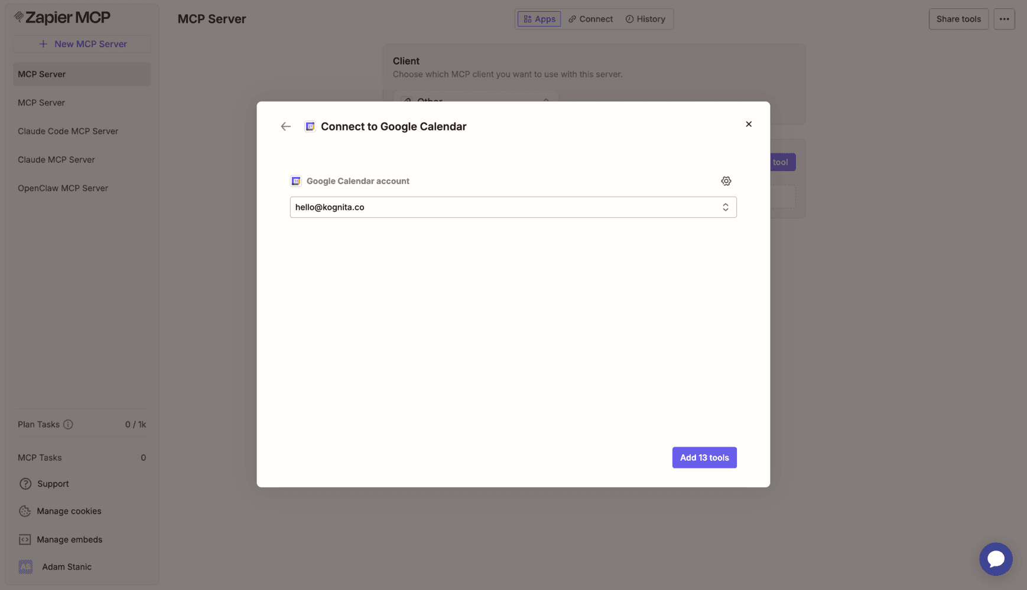The height and width of the screenshot is (590, 1027).
Task: Click the Share tools button
Action: (958, 19)
